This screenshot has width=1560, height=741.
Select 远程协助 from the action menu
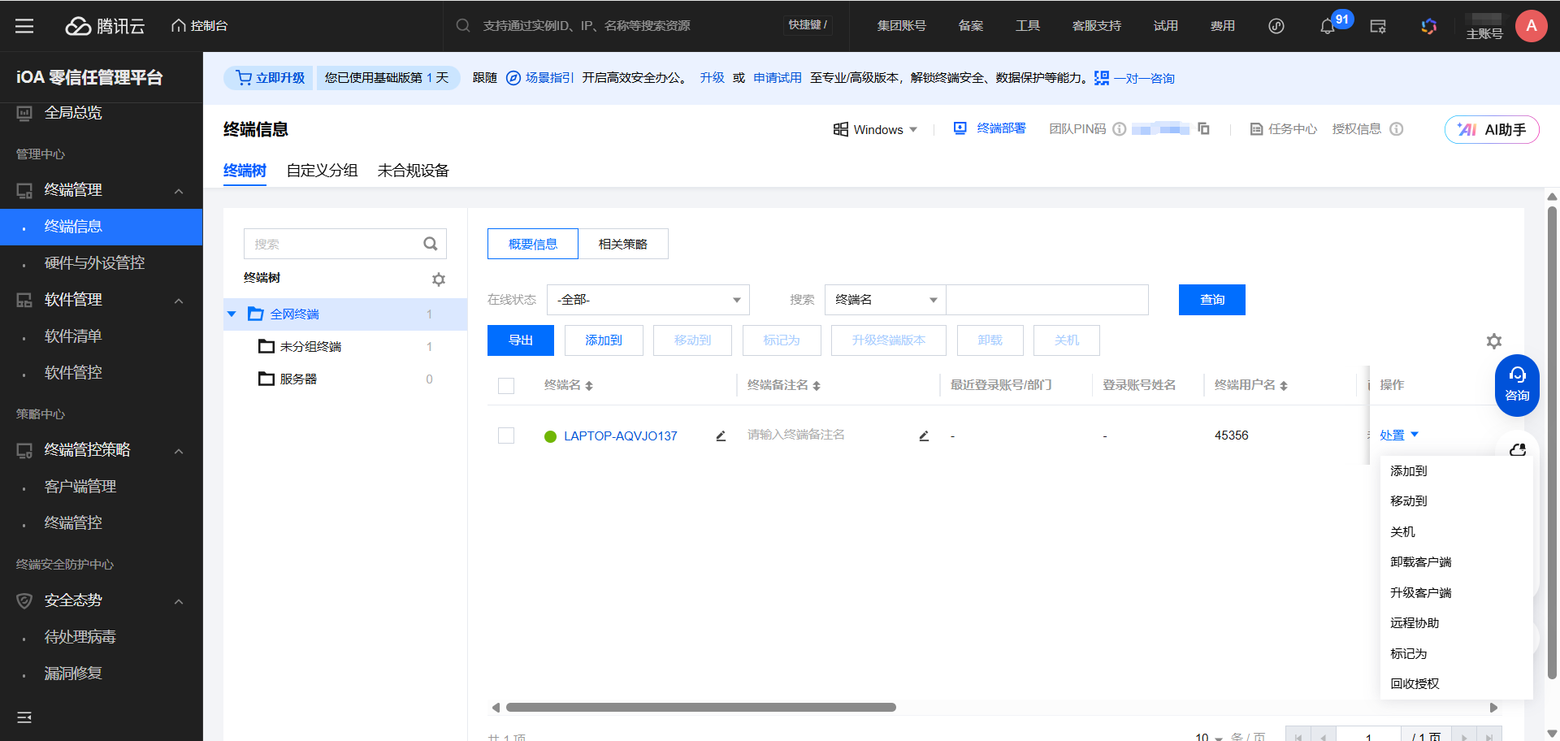[x=1415, y=623]
